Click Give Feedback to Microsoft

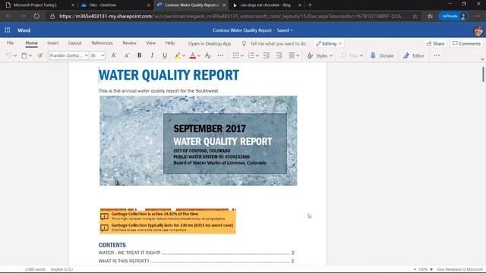tap(459, 269)
